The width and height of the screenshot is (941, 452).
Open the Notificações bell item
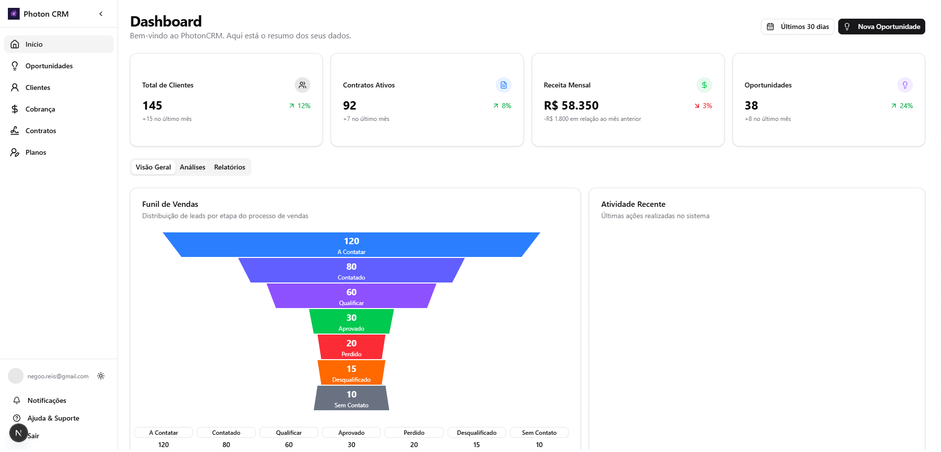(x=18, y=400)
